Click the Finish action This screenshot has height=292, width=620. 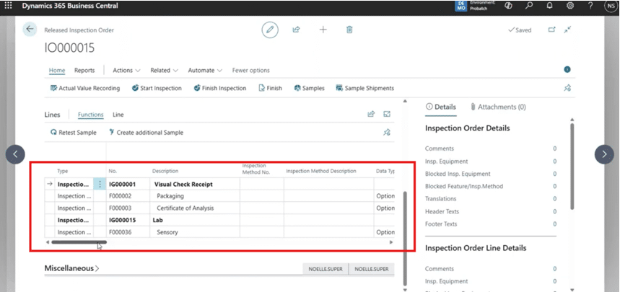tap(270, 88)
